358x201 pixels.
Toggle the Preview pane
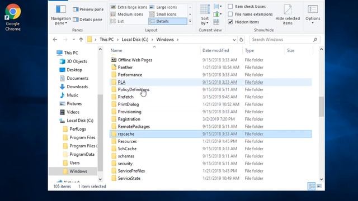coord(88,9)
